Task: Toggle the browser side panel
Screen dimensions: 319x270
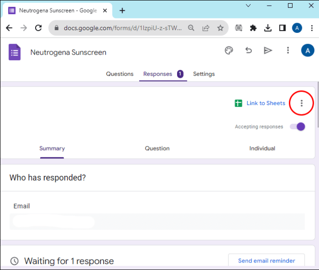Action: point(282,28)
